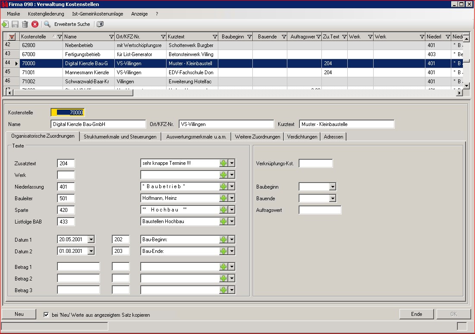Expand the Sparte text dropdown arrow
475x334 pixels.
(x=232, y=210)
